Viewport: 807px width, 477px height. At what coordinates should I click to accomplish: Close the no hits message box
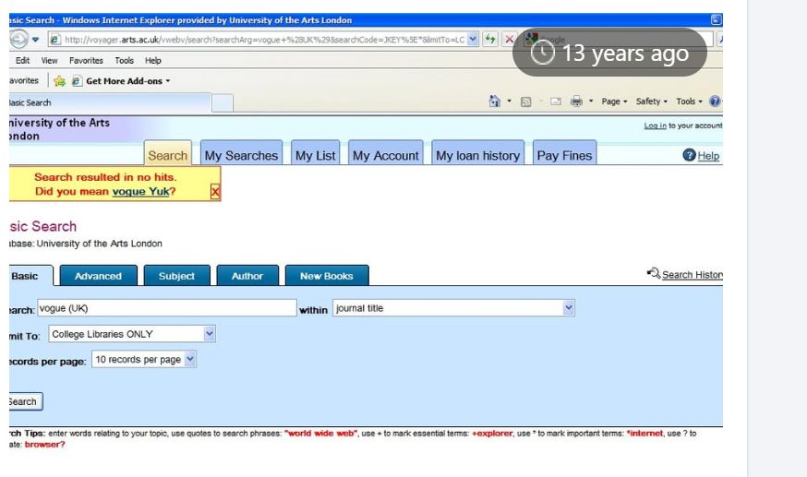215,192
